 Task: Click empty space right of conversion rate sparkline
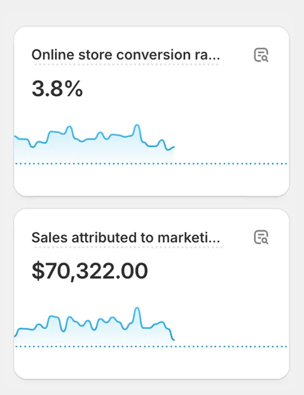[x=231, y=141]
